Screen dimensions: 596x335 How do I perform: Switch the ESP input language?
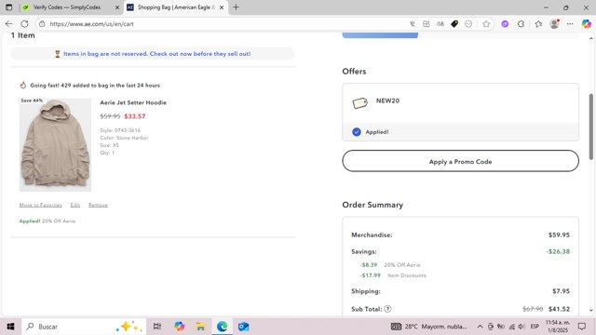point(535,327)
